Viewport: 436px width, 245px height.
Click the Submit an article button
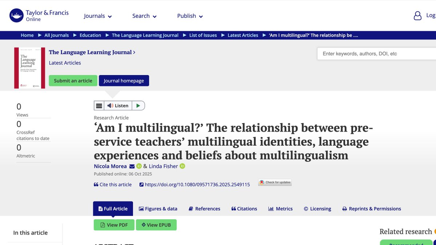[x=73, y=81]
